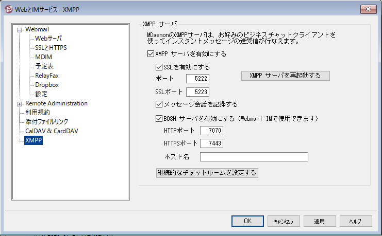Select Webmail in the tree
Screen dimensions: 382x236
(37, 29)
